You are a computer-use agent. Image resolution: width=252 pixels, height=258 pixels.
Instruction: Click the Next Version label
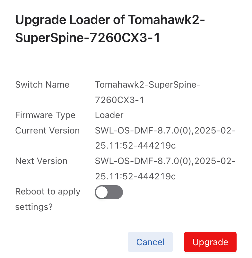[41, 161]
